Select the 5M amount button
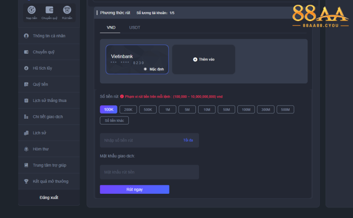The width and height of the screenshot is (353, 218). tap(187, 109)
